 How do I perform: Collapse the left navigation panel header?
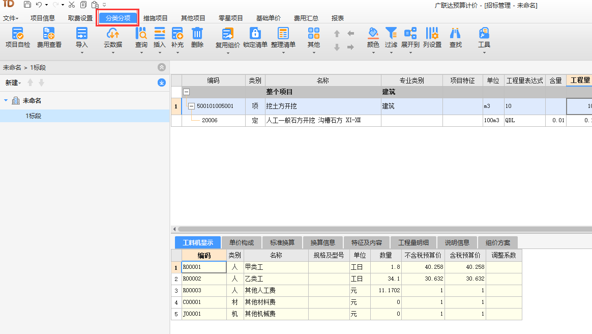click(x=161, y=67)
